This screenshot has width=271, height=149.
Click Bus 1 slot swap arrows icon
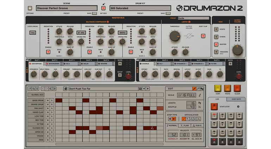30,60
